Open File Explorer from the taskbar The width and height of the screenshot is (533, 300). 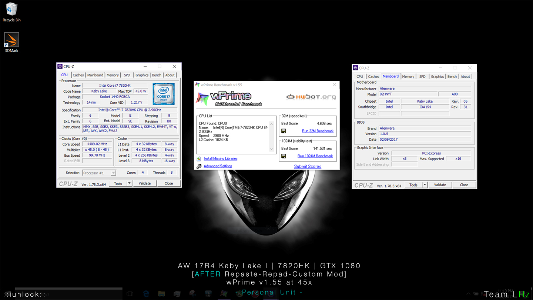(x=161, y=294)
